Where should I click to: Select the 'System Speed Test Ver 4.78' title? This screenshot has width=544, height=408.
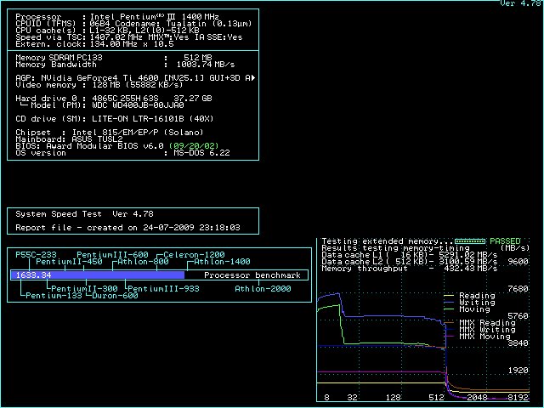point(84,214)
